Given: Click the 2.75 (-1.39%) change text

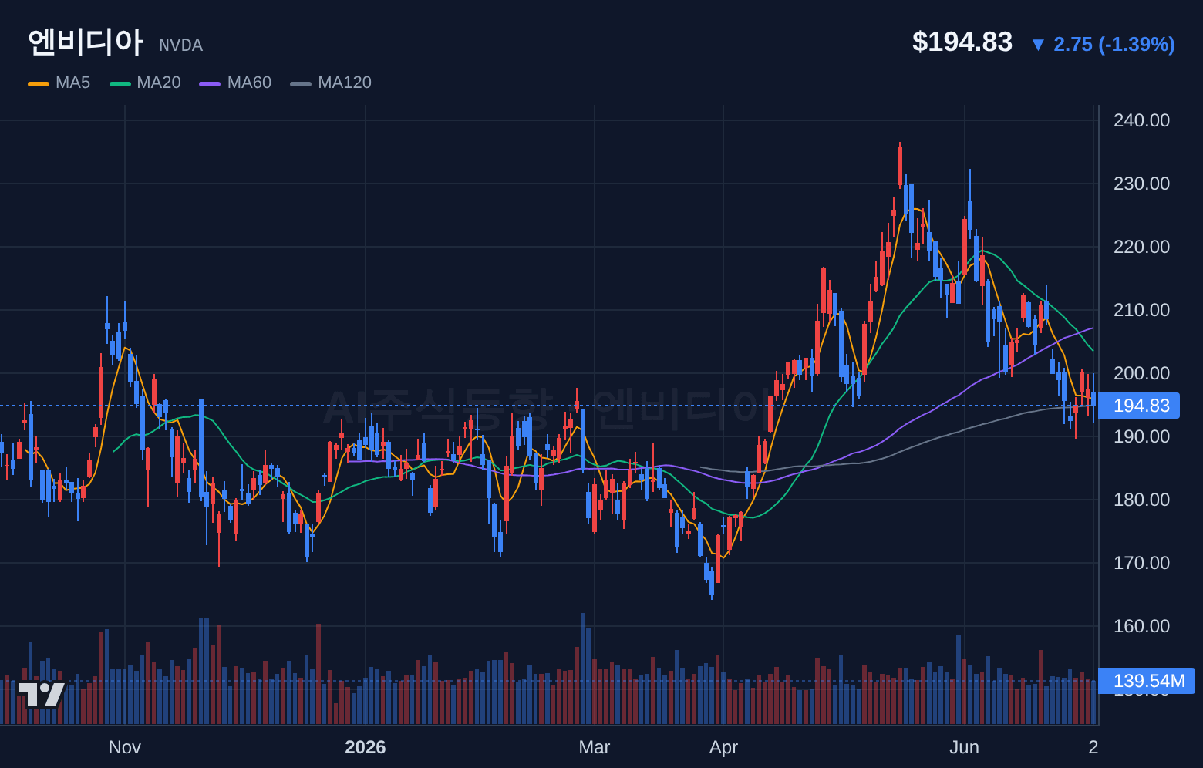Looking at the screenshot, I should (x=1114, y=45).
